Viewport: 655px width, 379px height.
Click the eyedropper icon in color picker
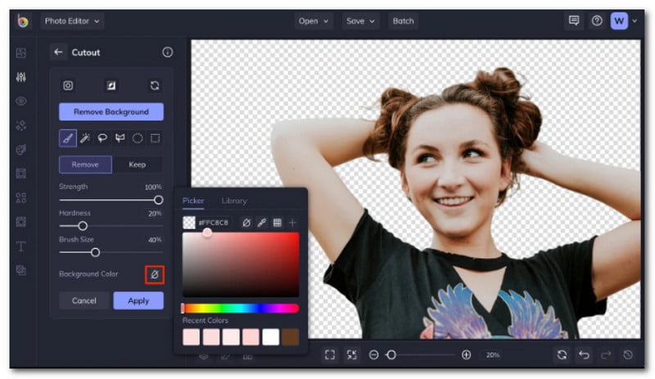pos(262,223)
